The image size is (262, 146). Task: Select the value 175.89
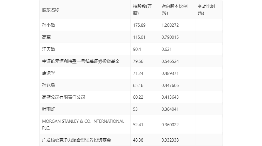[x=139, y=25]
